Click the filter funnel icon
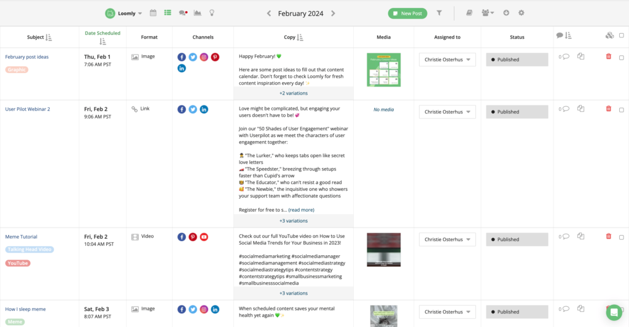Image resolution: width=629 pixels, height=327 pixels. [439, 13]
